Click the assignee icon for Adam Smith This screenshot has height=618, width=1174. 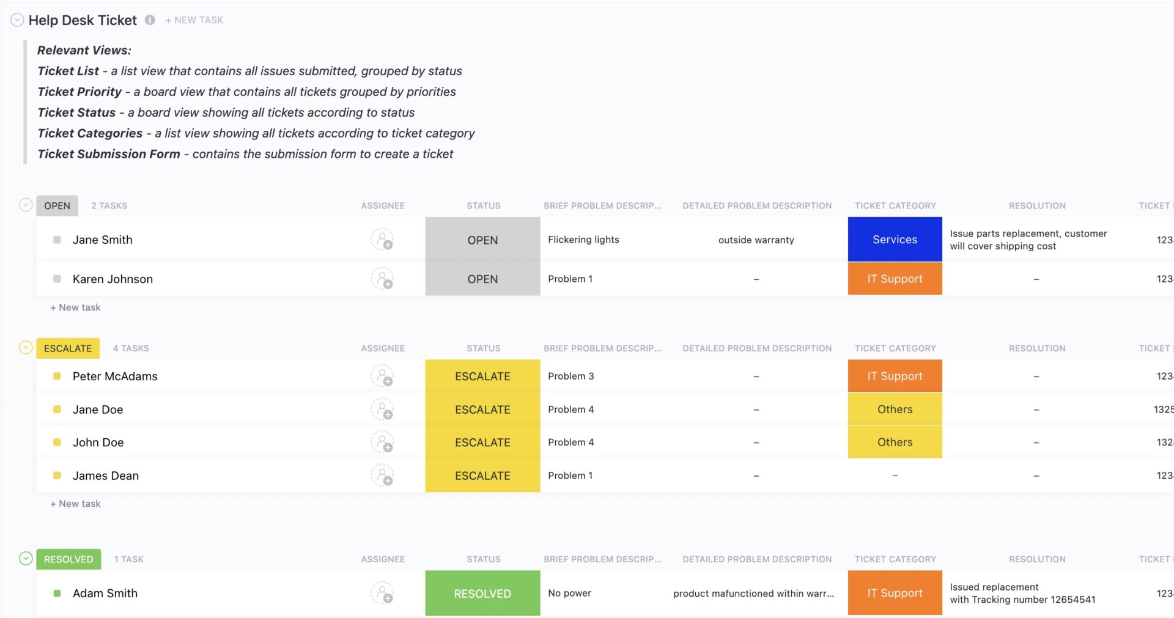pyautogui.click(x=383, y=593)
